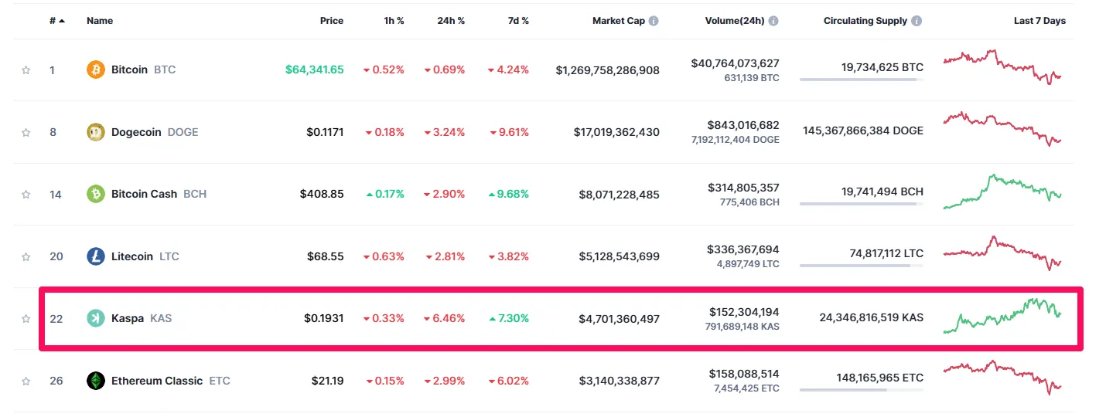Open Circulating Supply info icon

click(917, 21)
